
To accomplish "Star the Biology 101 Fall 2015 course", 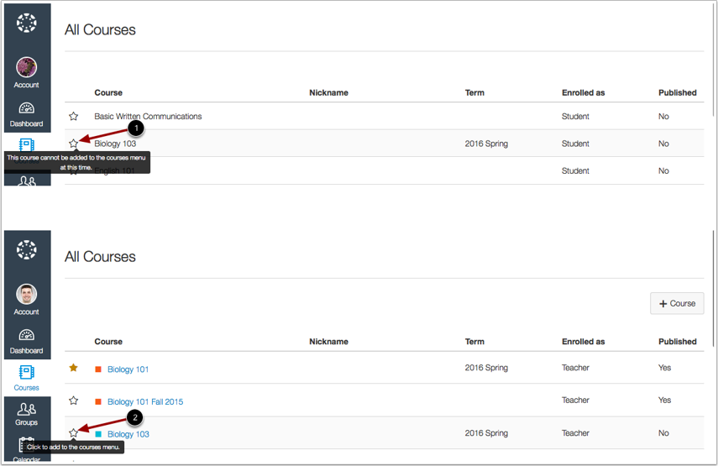I will pyautogui.click(x=73, y=401).
